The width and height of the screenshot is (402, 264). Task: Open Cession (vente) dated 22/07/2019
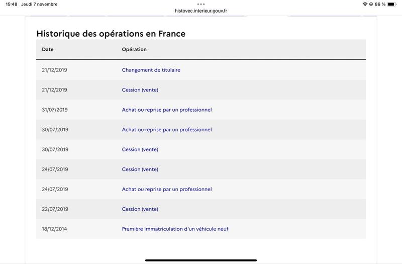(x=140, y=209)
